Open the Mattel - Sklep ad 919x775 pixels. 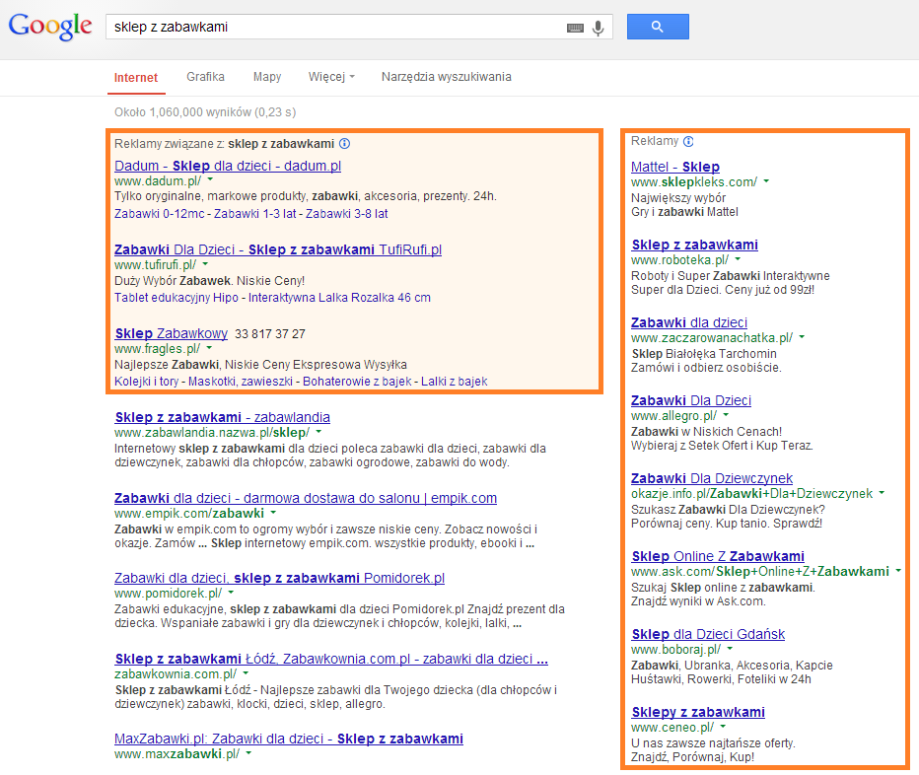(x=675, y=167)
